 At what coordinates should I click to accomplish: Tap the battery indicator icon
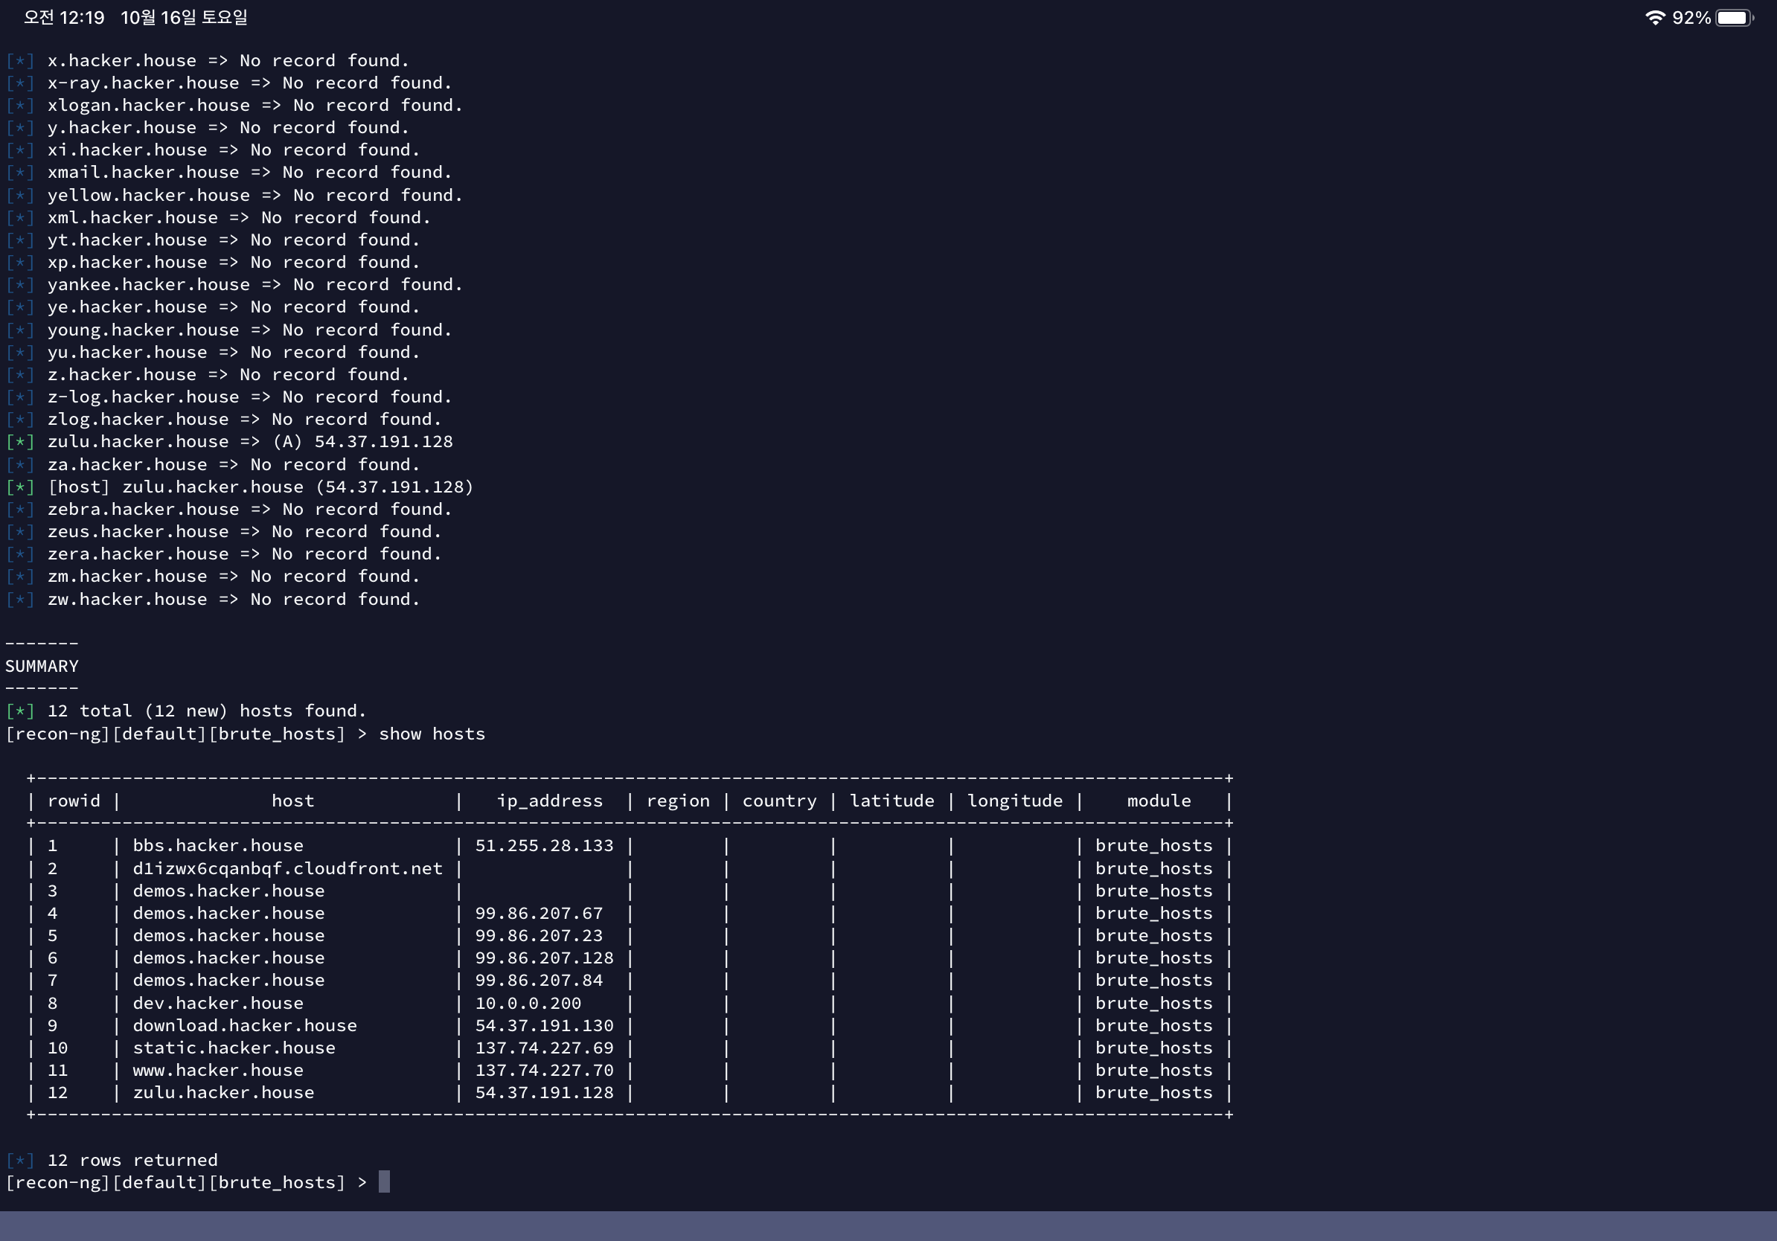[1733, 17]
